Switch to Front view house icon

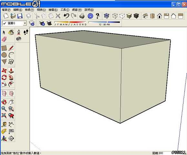(160, 16)
